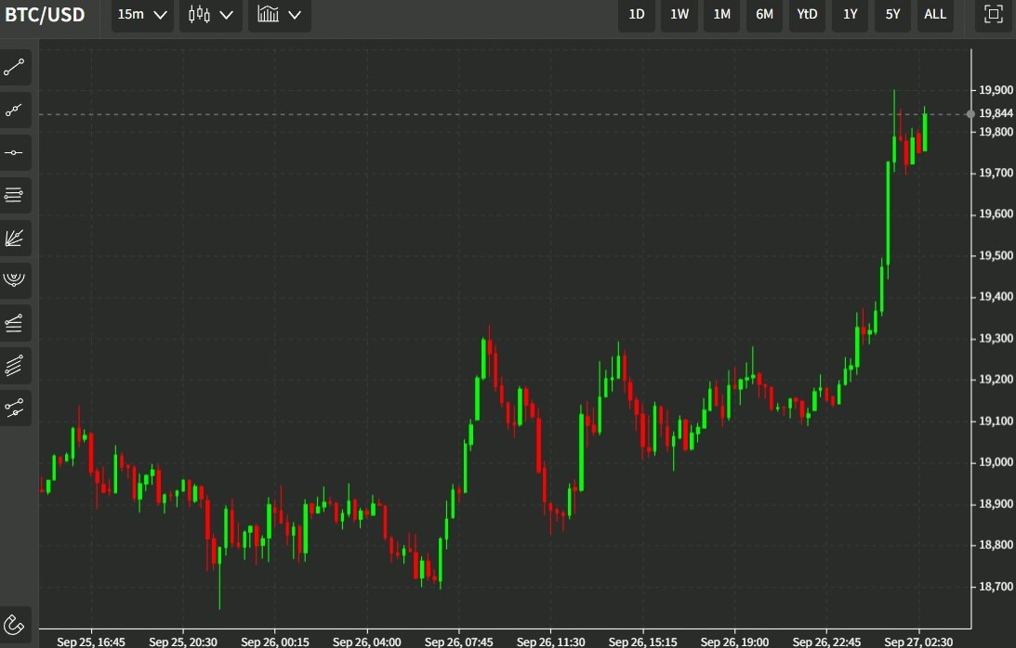
Task: Select the parallel channel lines tool
Action: point(14,365)
